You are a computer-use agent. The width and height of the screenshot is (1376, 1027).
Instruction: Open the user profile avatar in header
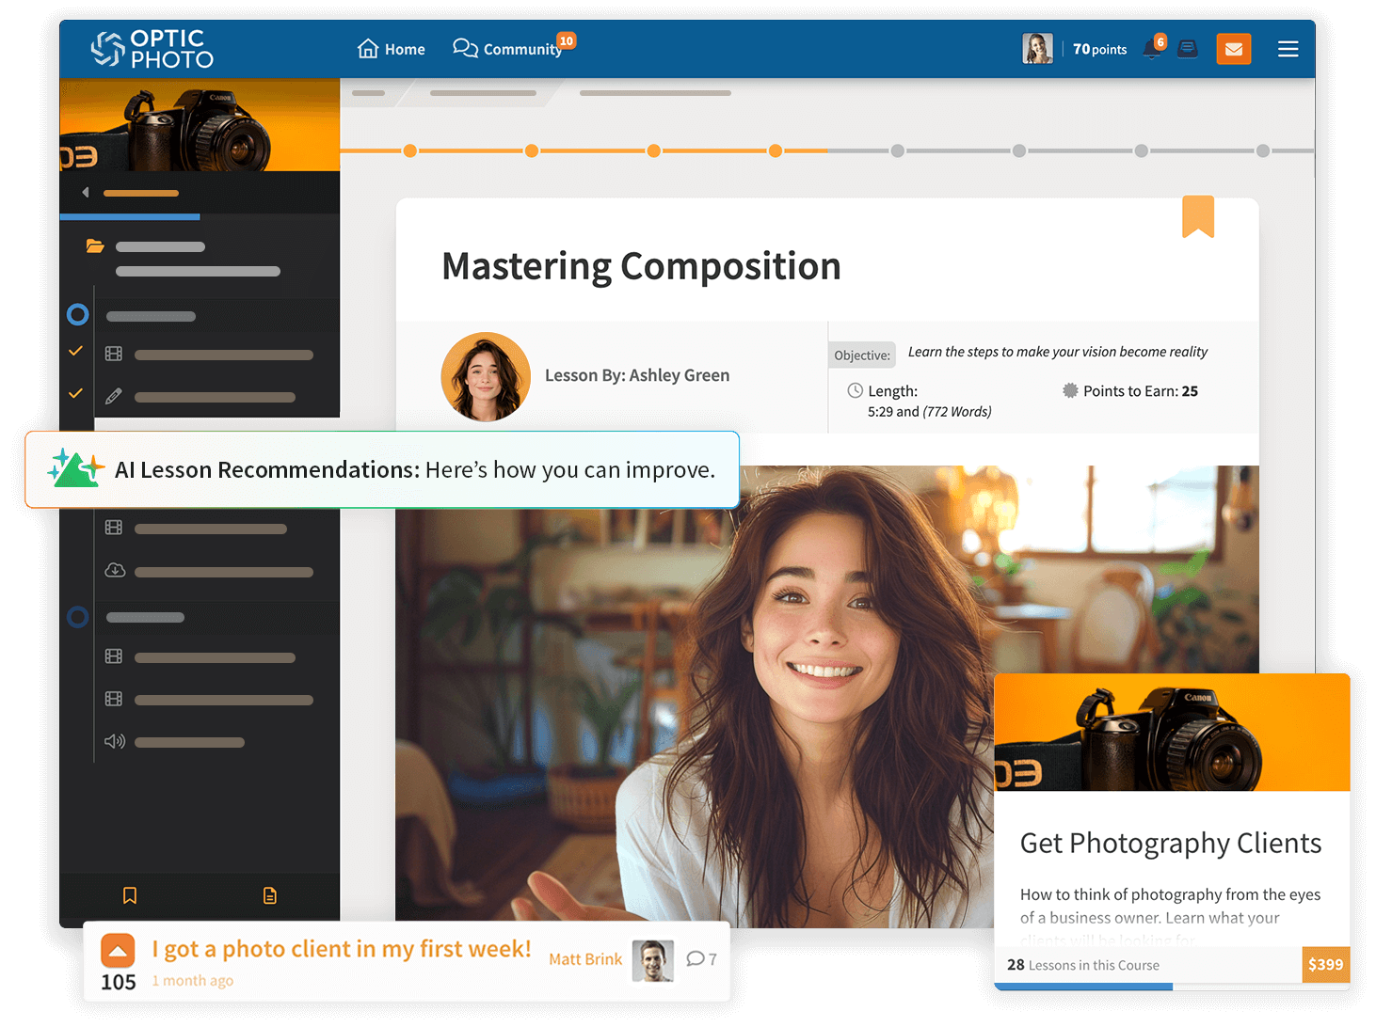pyautogui.click(x=1038, y=49)
